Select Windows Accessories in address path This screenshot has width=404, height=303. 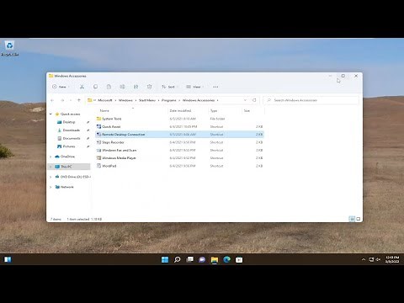pos(199,100)
